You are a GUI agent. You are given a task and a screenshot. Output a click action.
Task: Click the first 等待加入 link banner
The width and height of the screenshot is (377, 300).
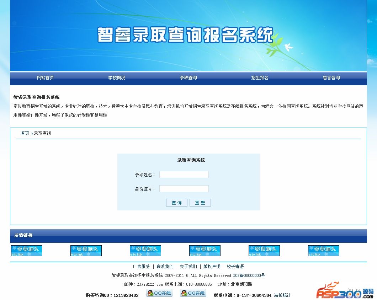pos(27,251)
